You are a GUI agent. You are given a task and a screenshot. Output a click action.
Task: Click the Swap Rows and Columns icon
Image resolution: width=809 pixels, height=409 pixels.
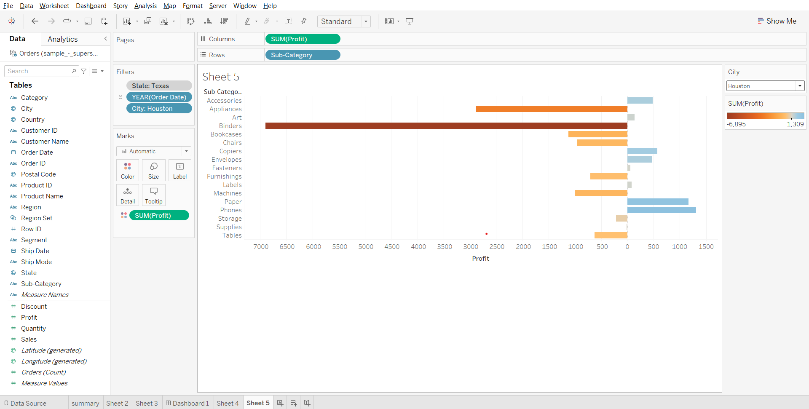pyautogui.click(x=191, y=21)
